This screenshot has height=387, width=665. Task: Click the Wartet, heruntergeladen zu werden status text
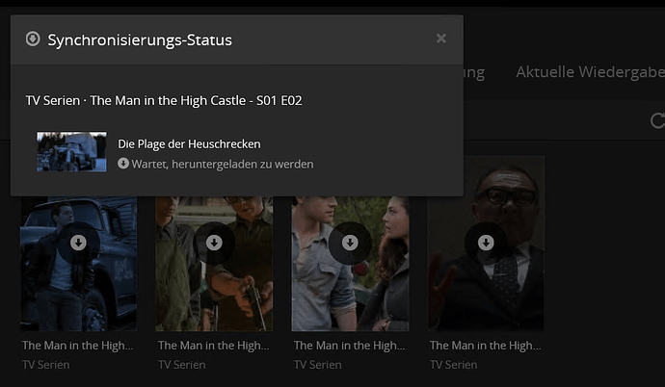(223, 164)
